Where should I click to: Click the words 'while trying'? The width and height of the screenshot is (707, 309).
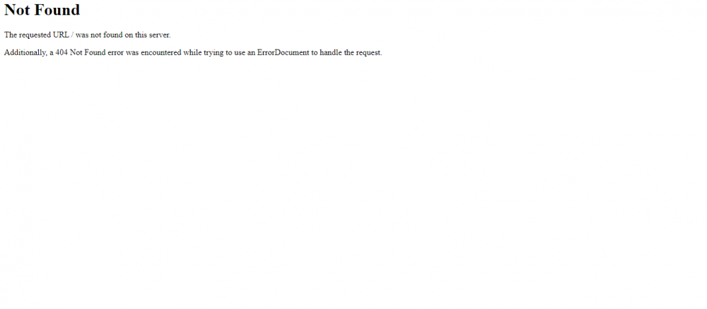point(204,53)
